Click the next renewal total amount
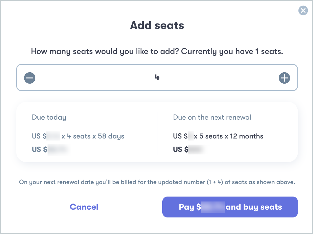The width and height of the screenshot is (313, 234). tap(189, 149)
